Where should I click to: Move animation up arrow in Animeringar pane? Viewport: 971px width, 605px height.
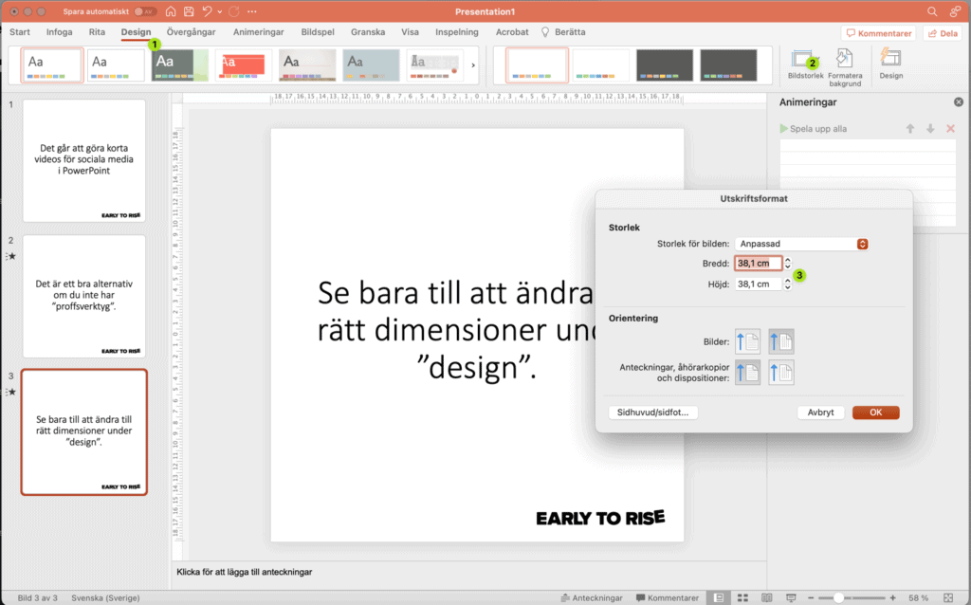pyautogui.click(x=910, y=129)
